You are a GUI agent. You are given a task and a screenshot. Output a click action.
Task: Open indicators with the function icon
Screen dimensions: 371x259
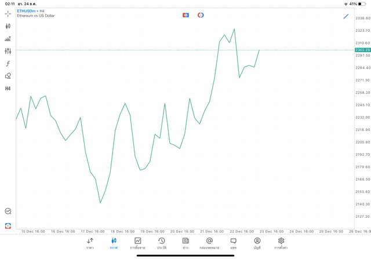point(8,64)
